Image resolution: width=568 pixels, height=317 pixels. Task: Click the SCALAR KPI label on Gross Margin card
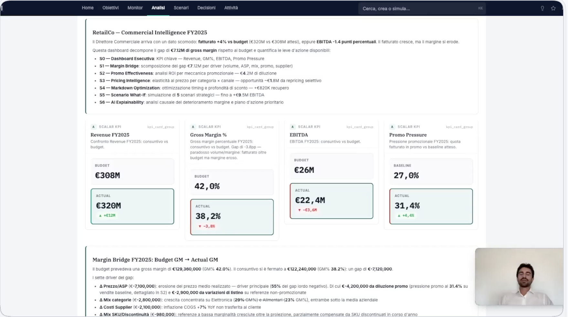pos(209,127)
